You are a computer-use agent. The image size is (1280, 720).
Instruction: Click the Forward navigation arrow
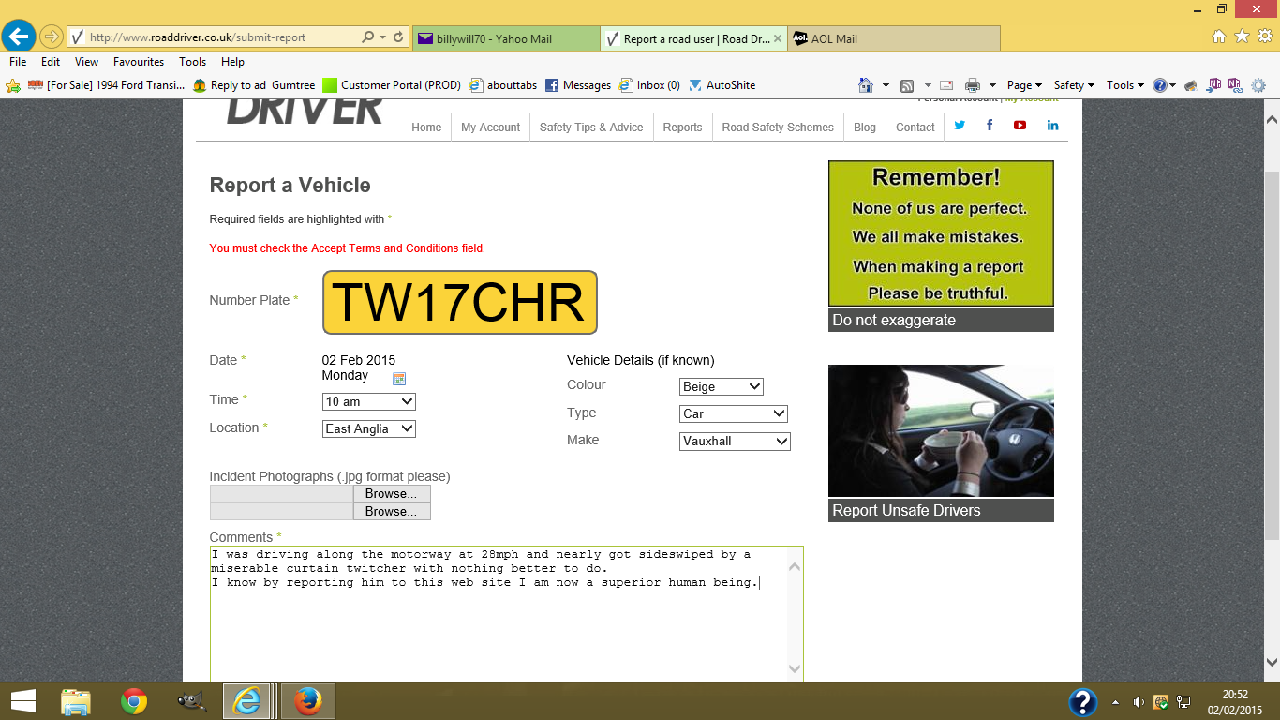point(51,37)
